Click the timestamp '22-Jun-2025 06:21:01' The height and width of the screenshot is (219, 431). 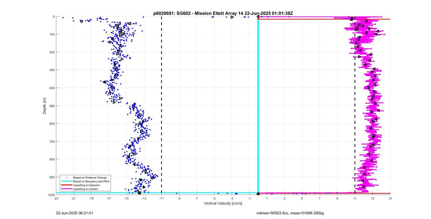pyautogui.click(x=75, y=213)
